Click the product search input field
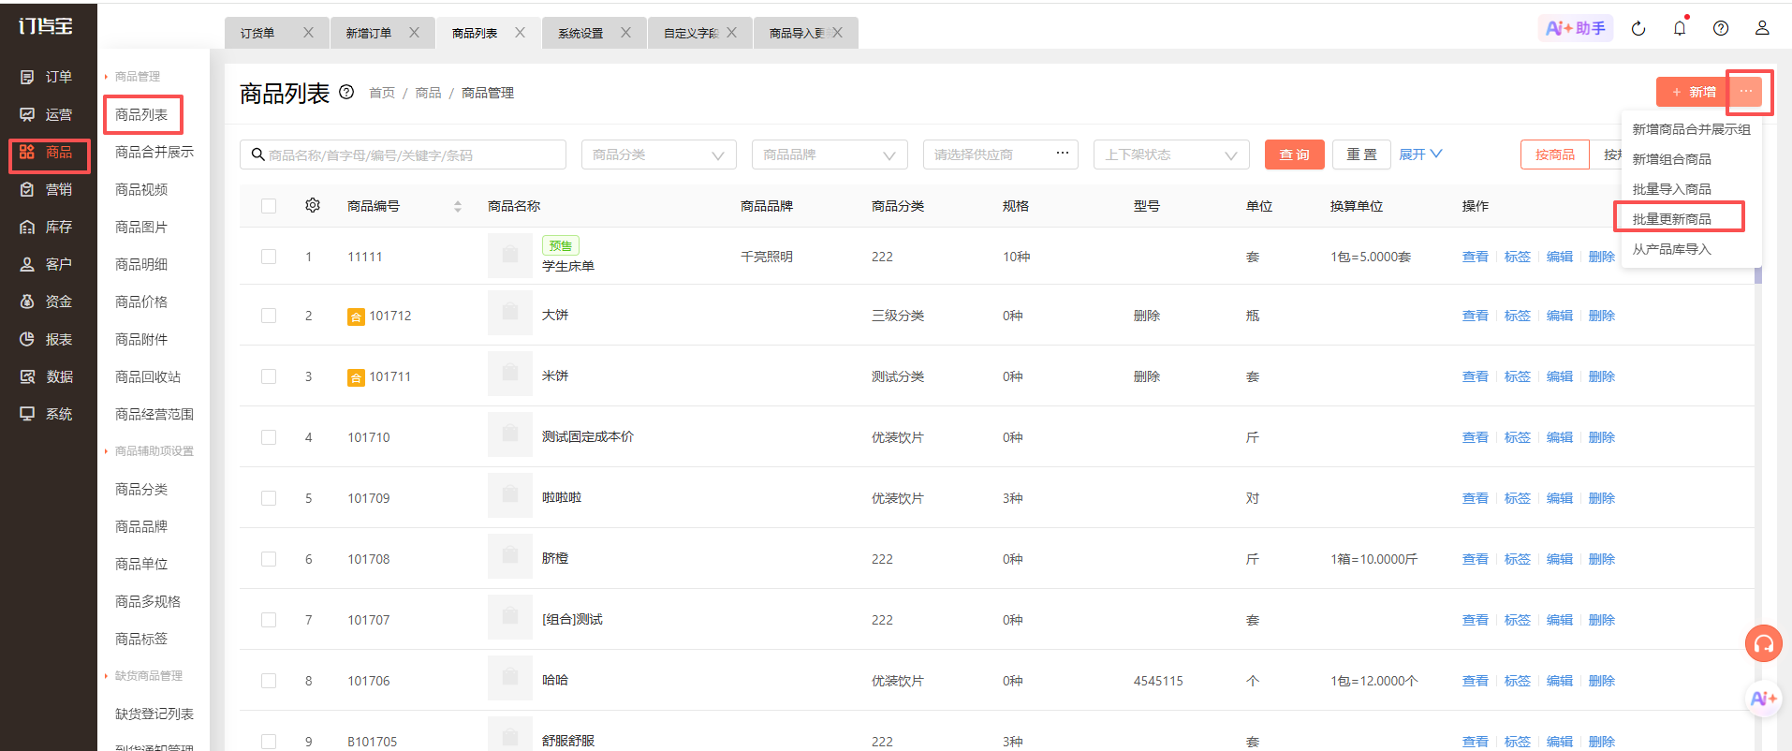The height and width of the screenshot is (751, 1792). coord(404,155)
